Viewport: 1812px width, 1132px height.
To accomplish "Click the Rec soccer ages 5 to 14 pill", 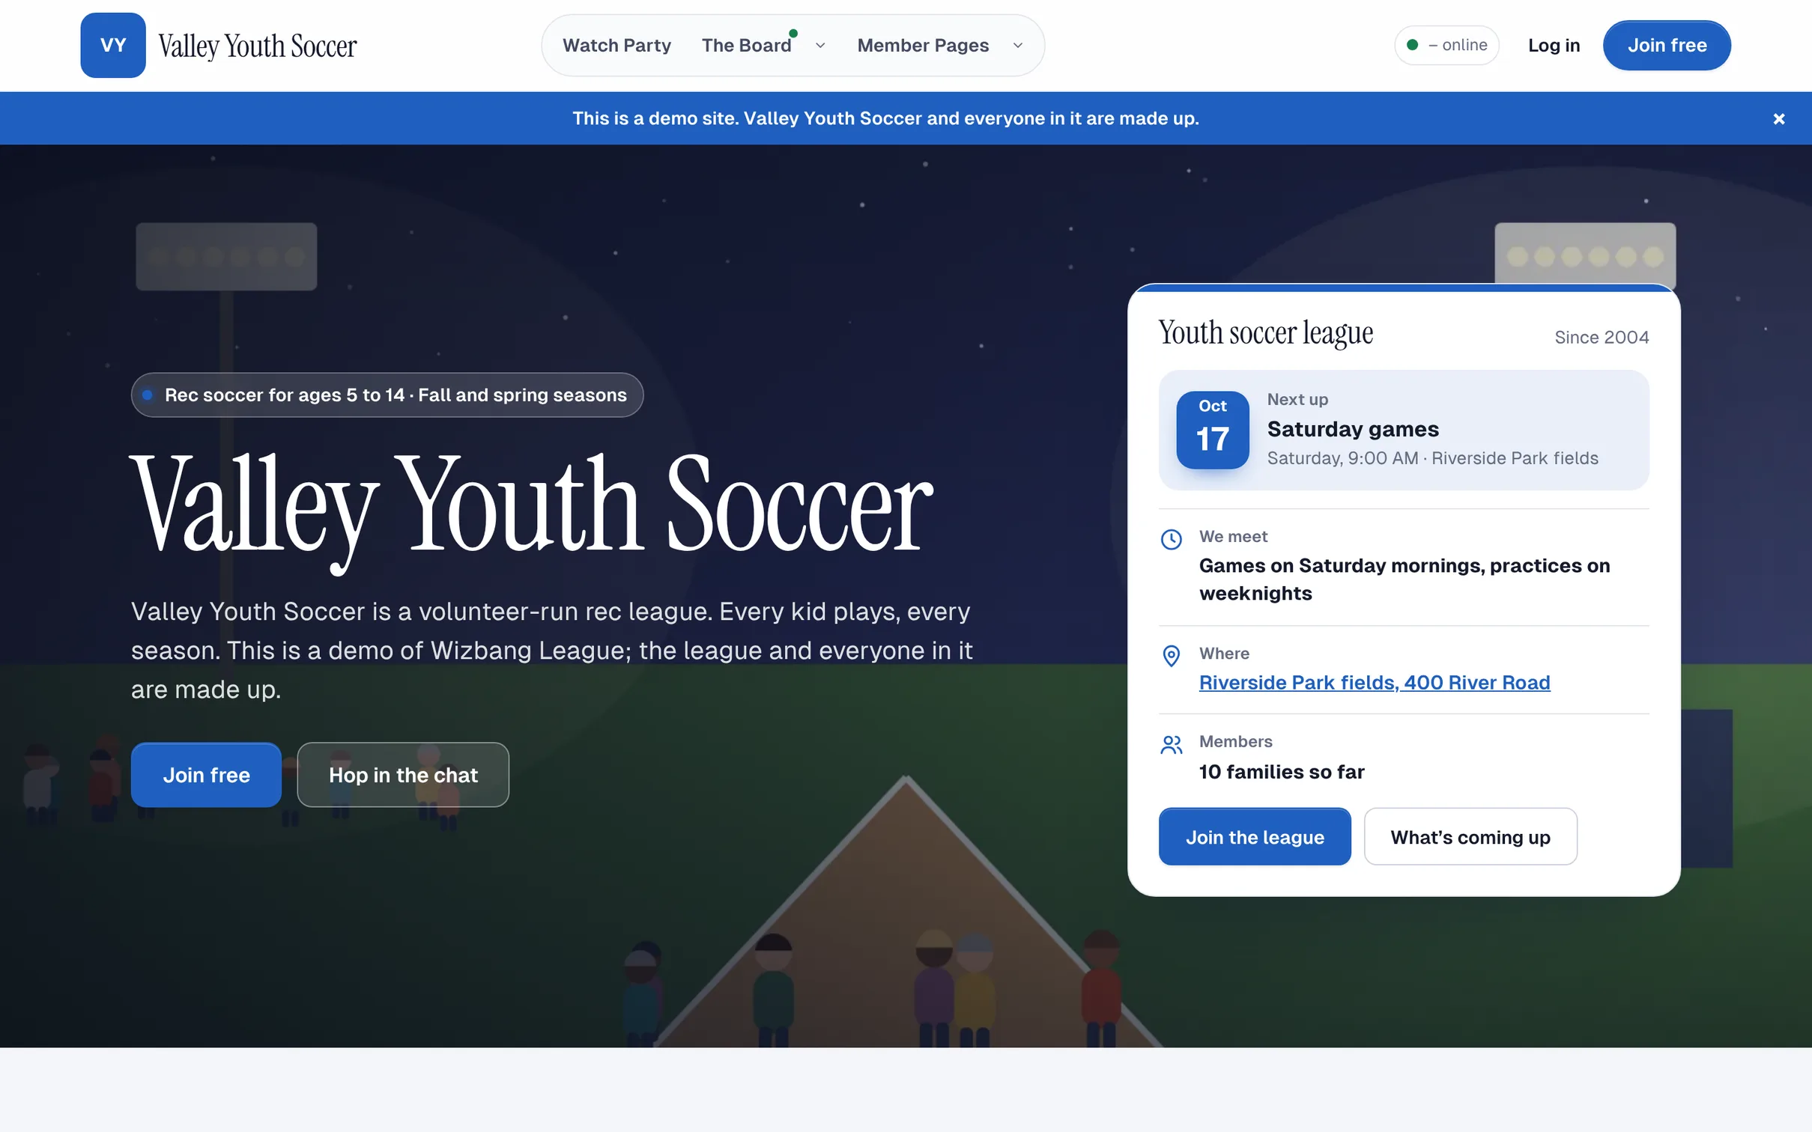I will click(387, 395).
